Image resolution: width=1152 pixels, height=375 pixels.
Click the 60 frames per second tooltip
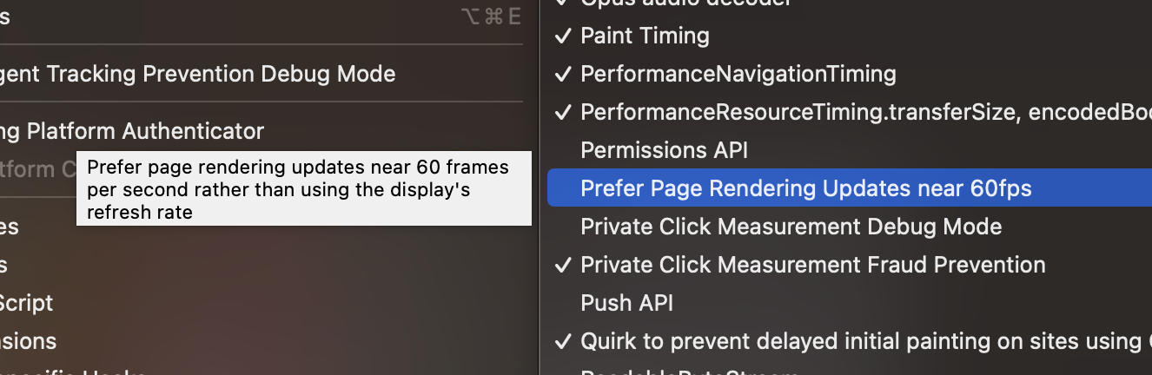303,188
